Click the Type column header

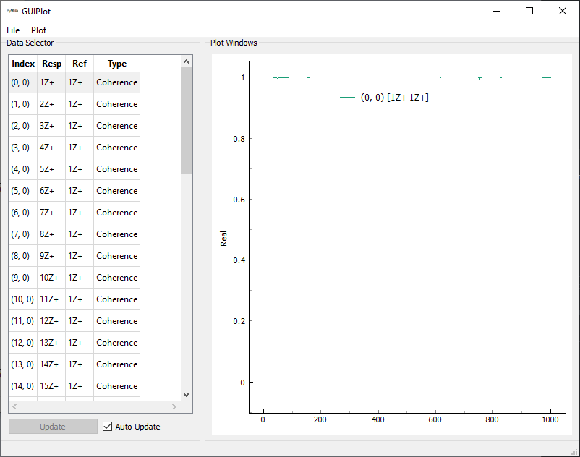116,64
